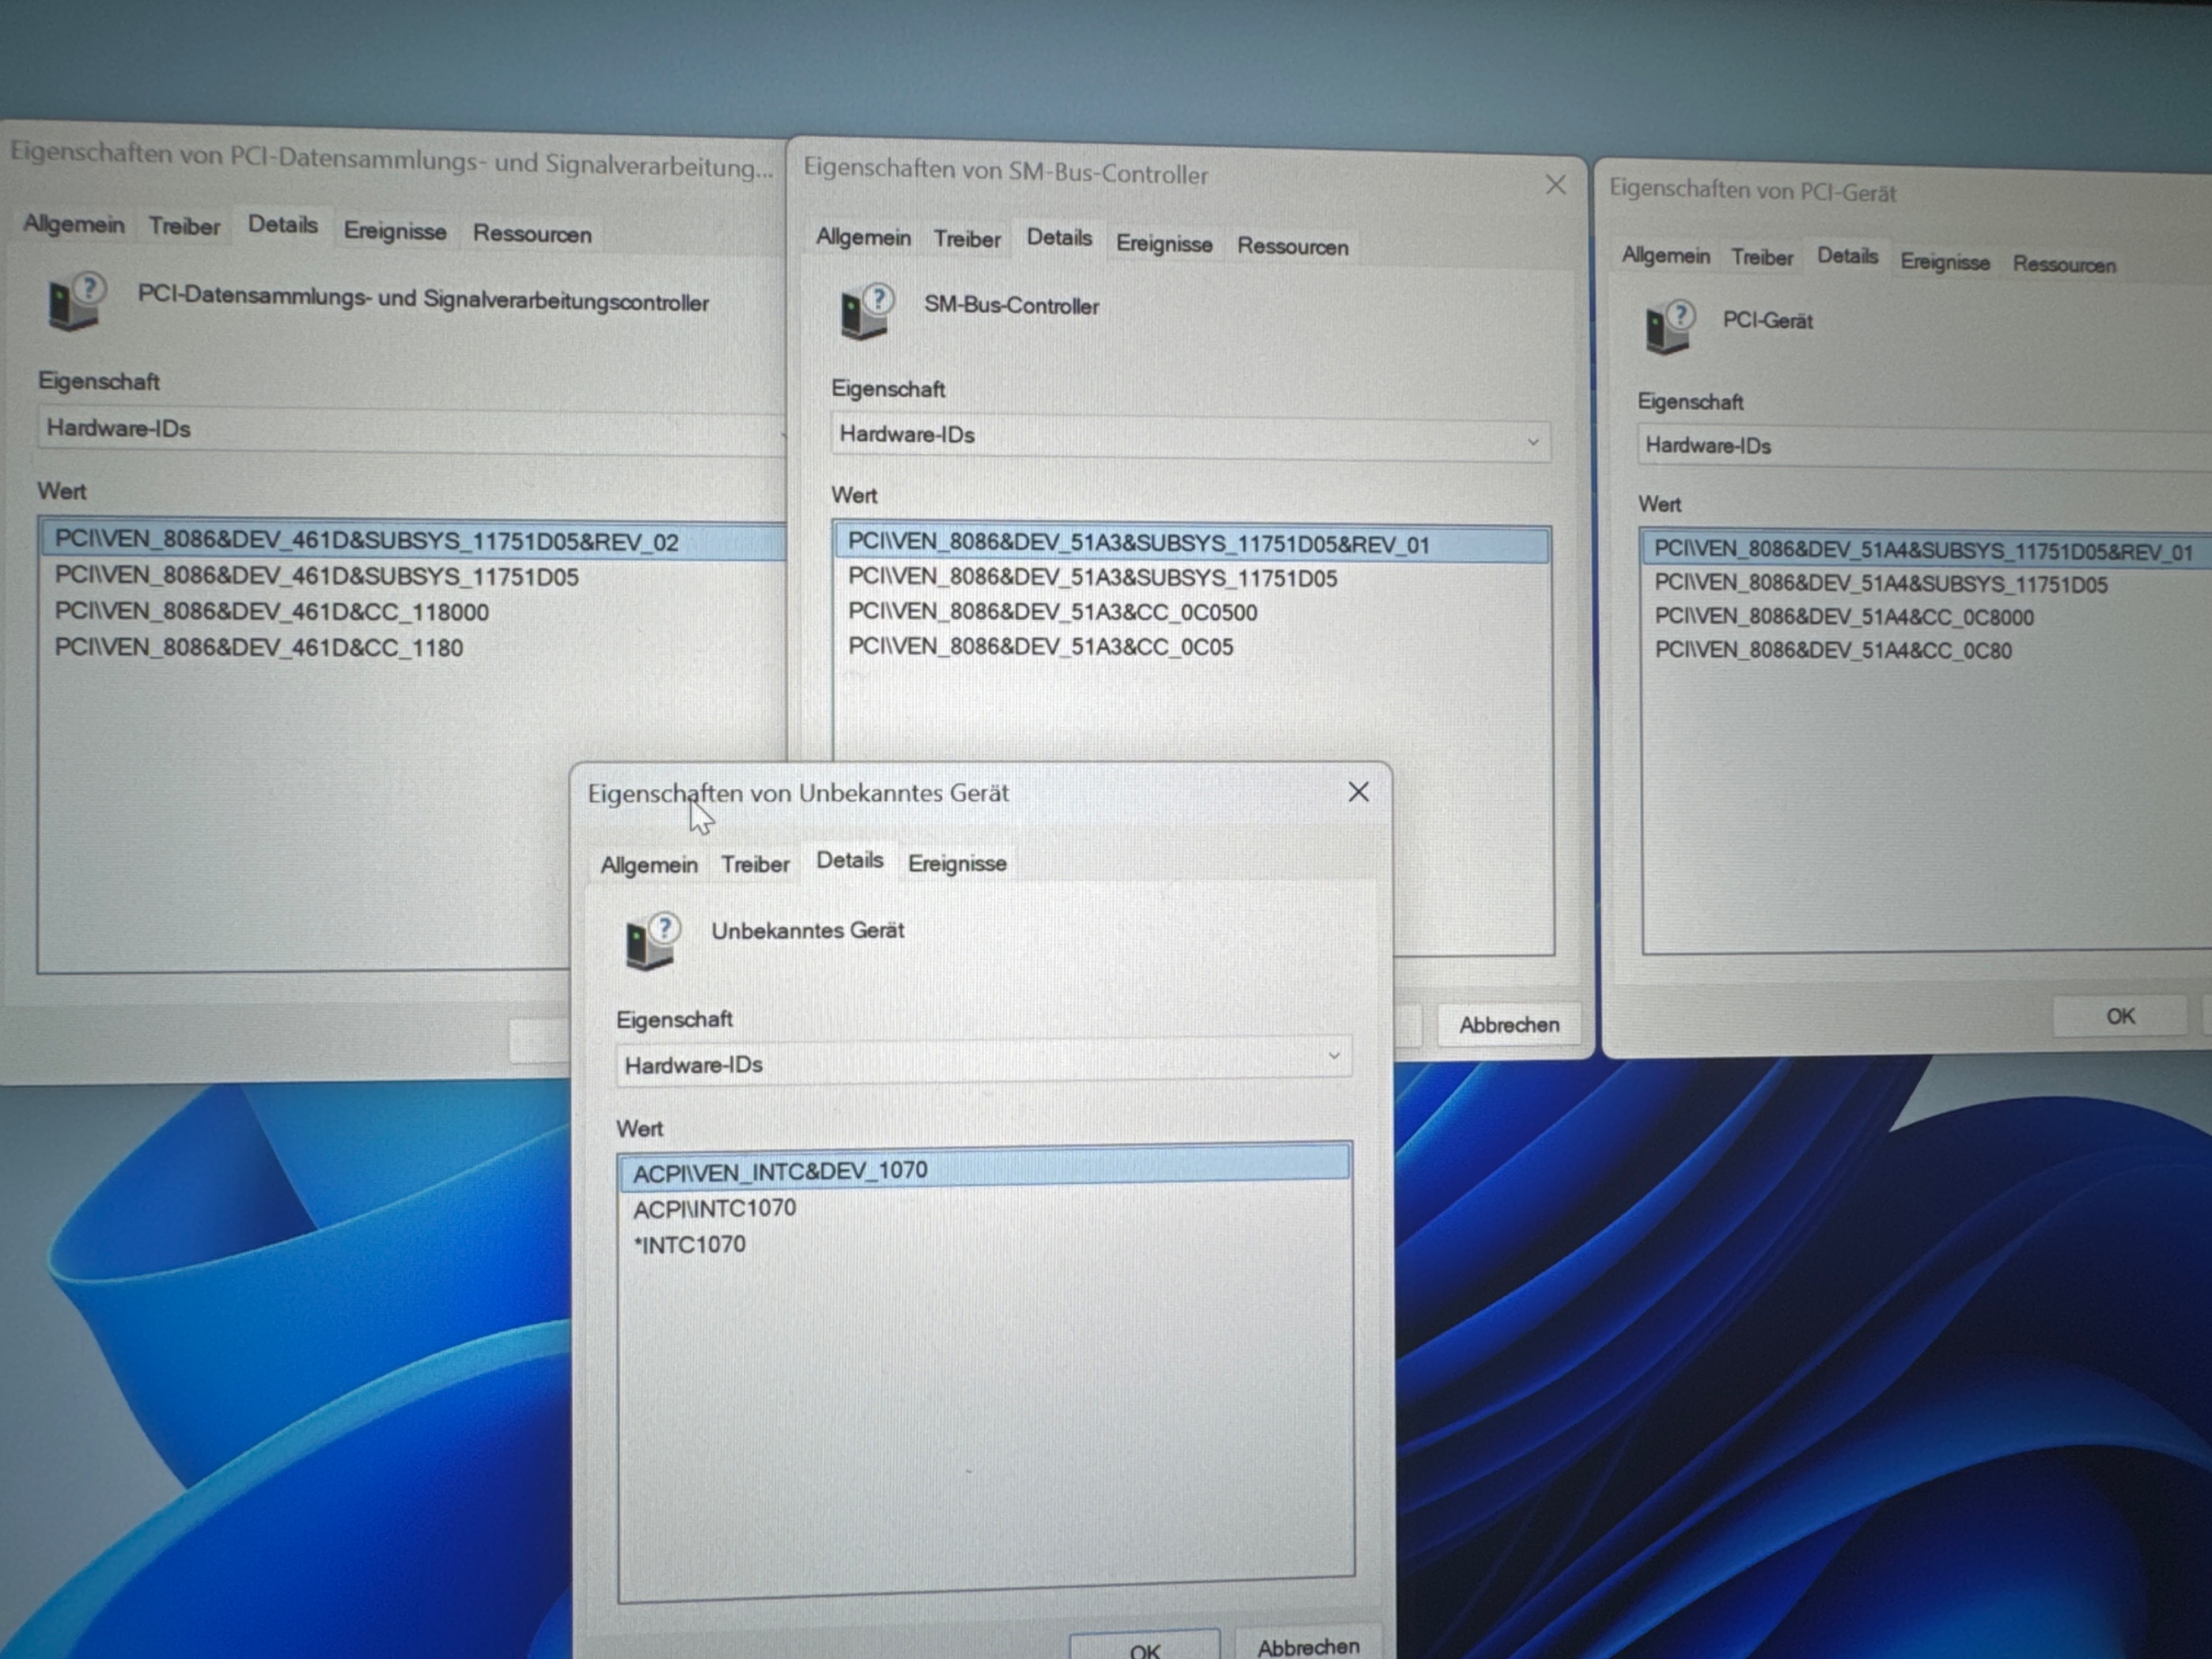Open Treiber tab in PCI-Gerät window

(1762, 258)
